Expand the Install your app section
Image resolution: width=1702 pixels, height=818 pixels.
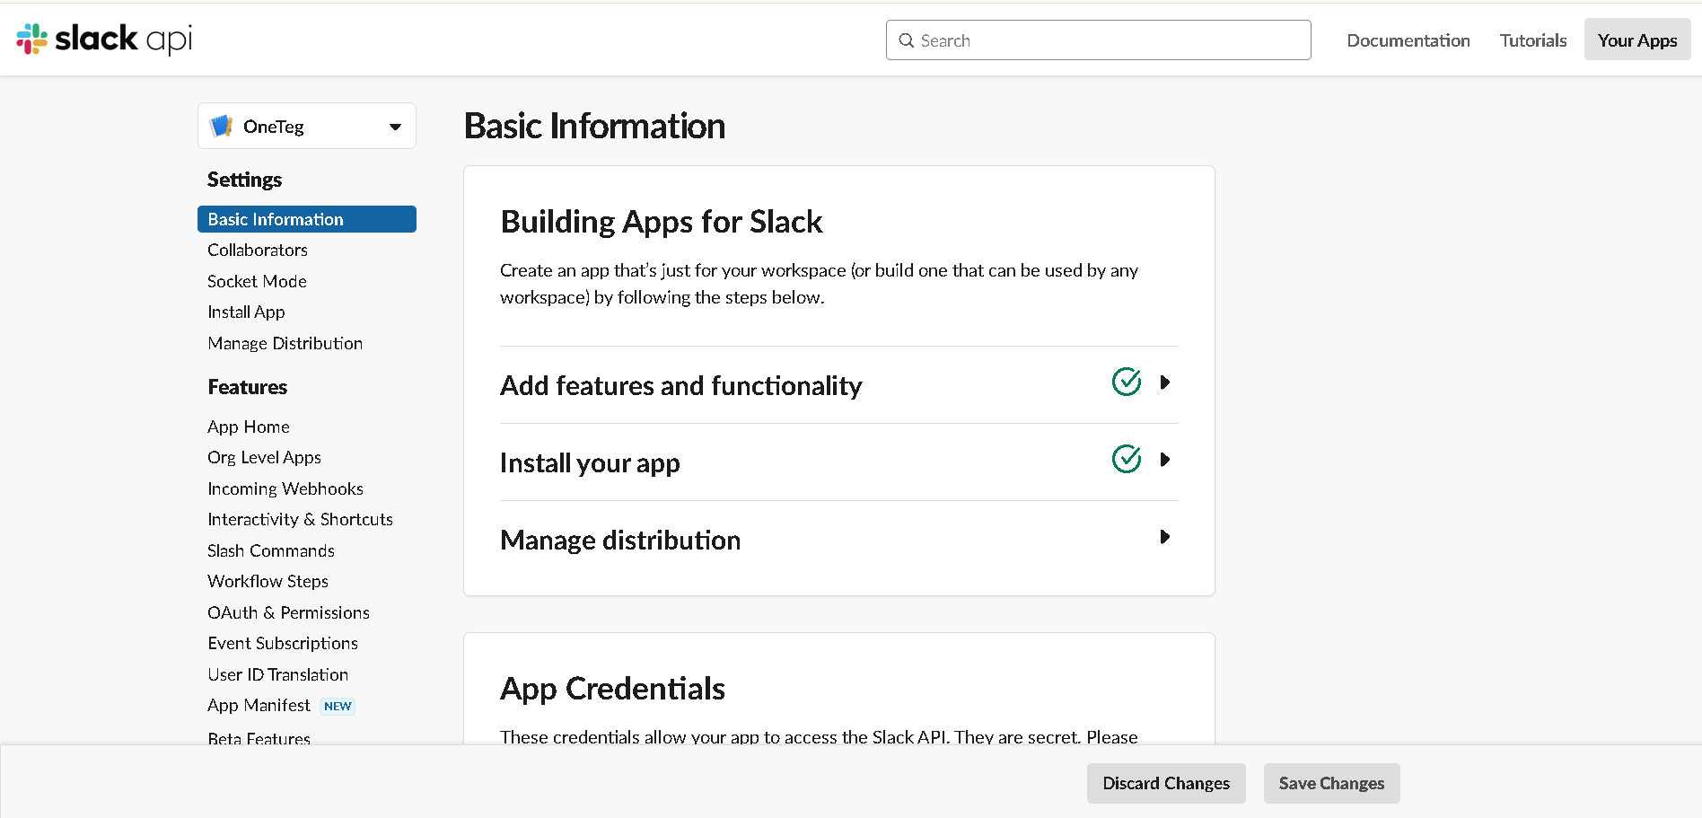point(1164,460)
